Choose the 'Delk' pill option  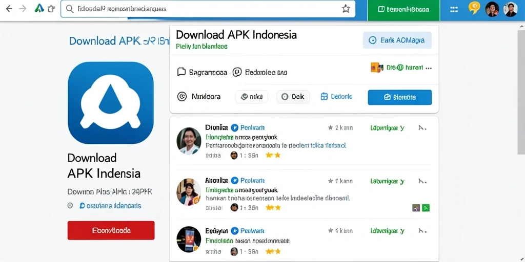(x=293, y=97)
